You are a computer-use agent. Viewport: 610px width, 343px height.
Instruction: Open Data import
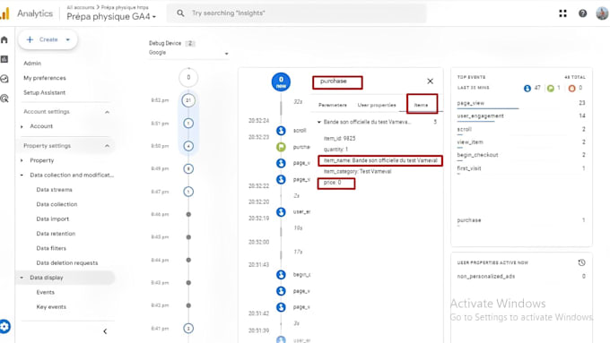53,219
